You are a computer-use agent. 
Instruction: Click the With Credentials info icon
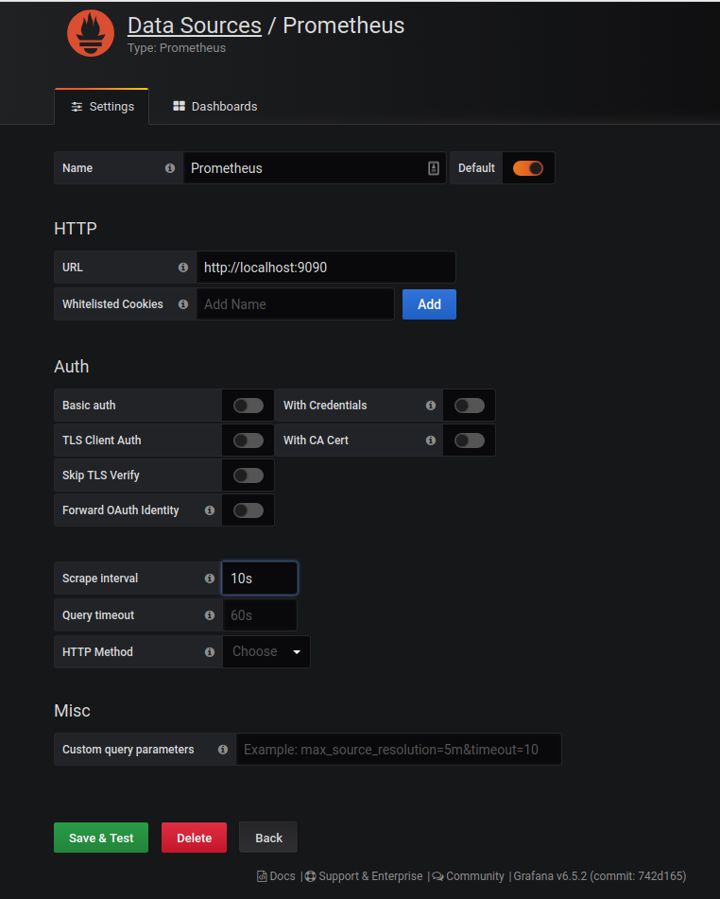431,406
